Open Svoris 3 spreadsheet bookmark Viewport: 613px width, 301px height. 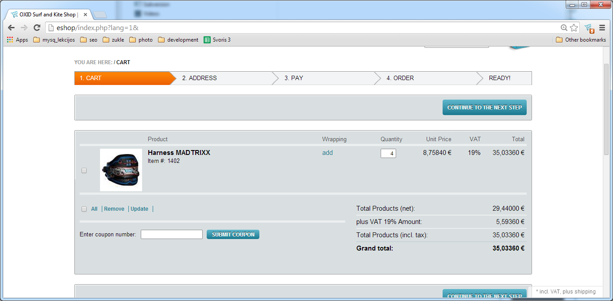(x=217, y=40)
